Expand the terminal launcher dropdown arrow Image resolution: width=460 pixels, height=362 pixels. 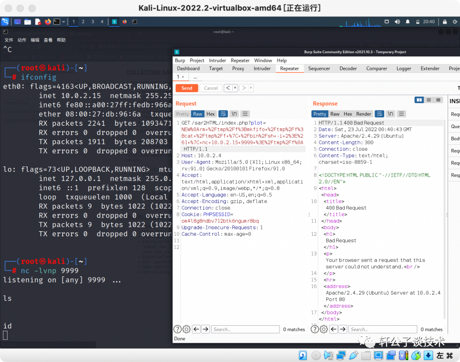coord(64,22)
